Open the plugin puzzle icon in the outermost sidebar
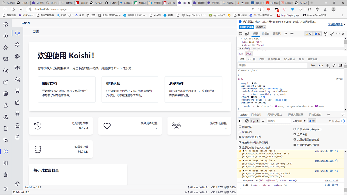347x195 pixels. click(x=6, y=47)
